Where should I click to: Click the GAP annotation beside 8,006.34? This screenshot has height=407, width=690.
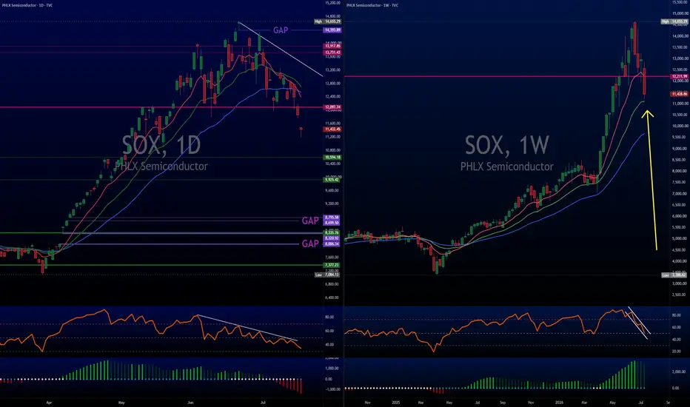pyautogui.click(x=310, y=243)
